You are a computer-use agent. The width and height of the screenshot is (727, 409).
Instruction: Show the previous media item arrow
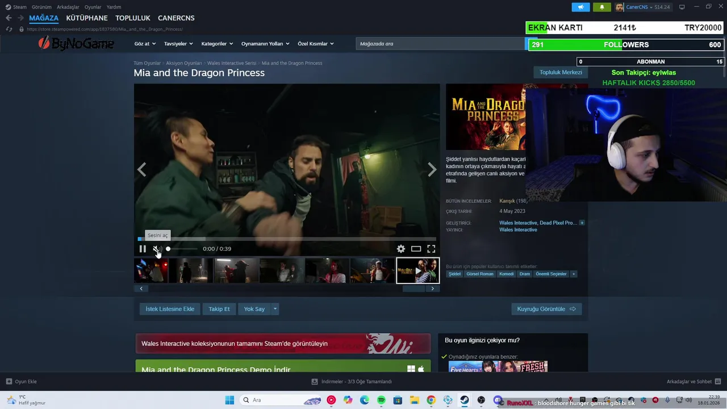142,169
